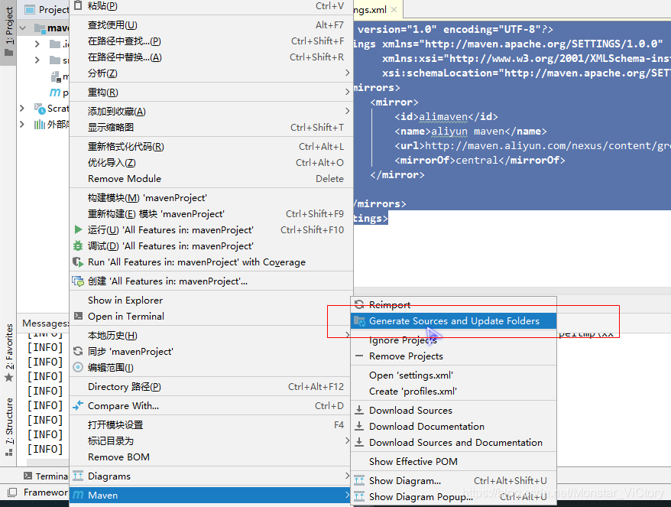Viewport: 671px width, 507px height.
Task: Click the Terminal tool window icon
Action: point(28,476)
